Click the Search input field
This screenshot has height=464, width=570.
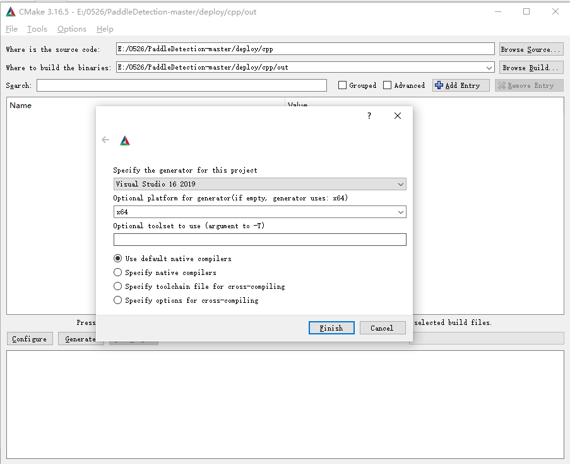182,85
